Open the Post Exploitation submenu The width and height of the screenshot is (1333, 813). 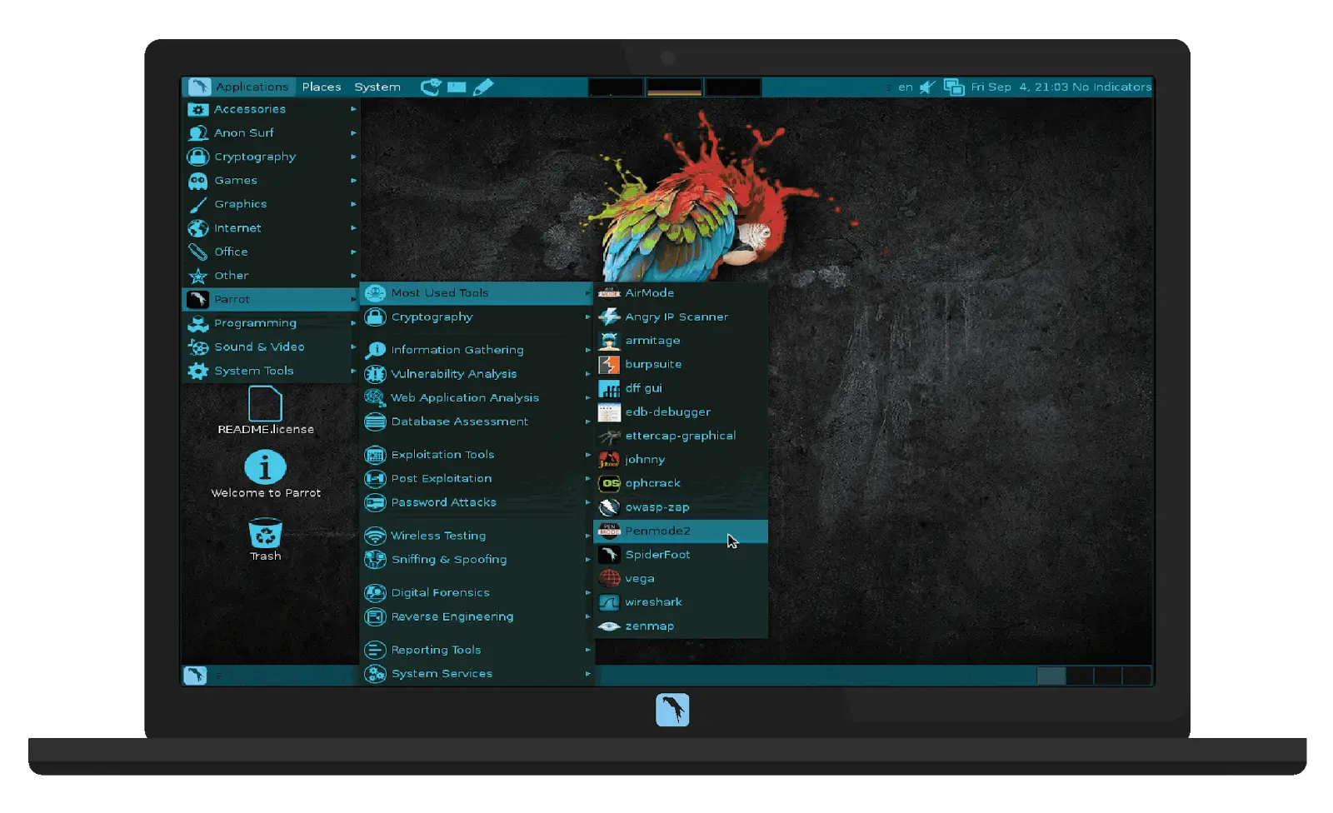pos(477,479)
